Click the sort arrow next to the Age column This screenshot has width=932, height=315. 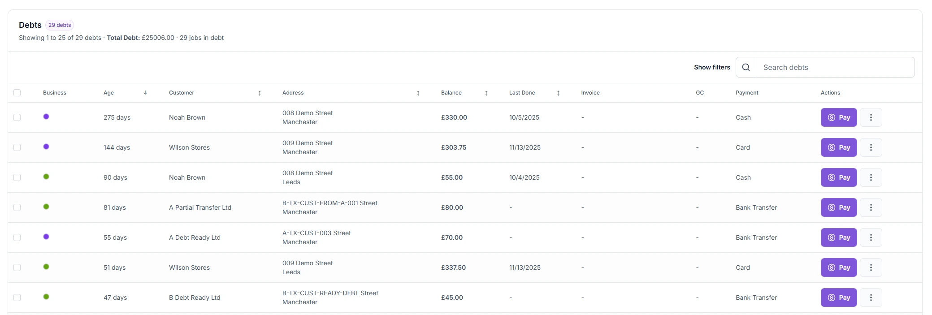click(145, 93)
